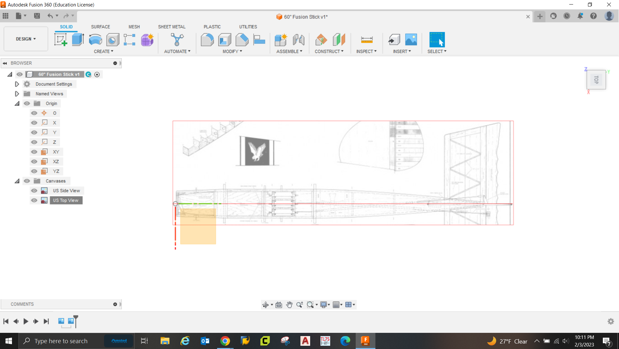Viewport: 619px width, 349px height.
Task: Open the Pan navigation tool
Action: click(289, 304)
